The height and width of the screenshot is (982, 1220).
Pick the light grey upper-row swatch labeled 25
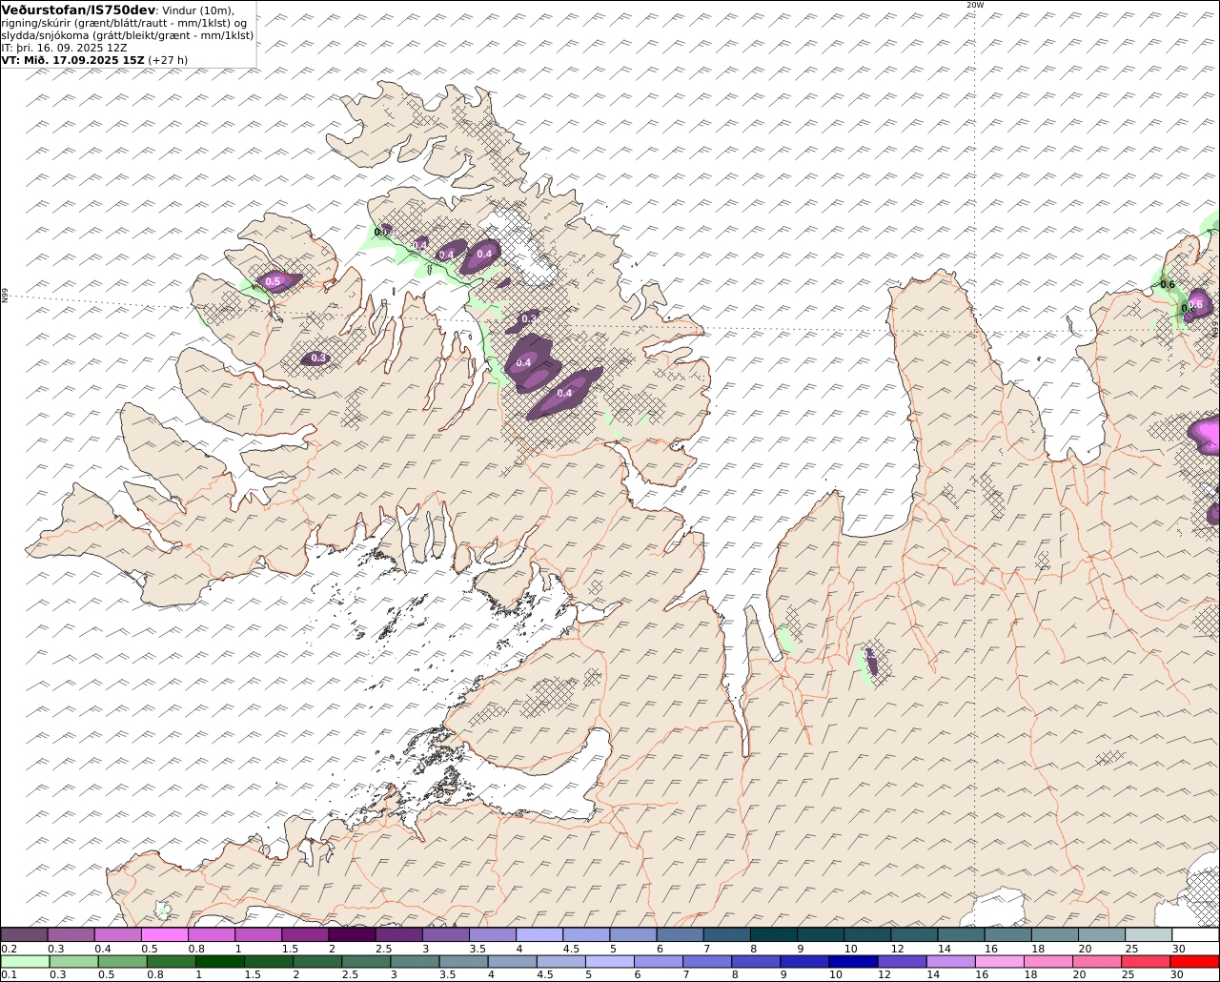click(1149, 934)
